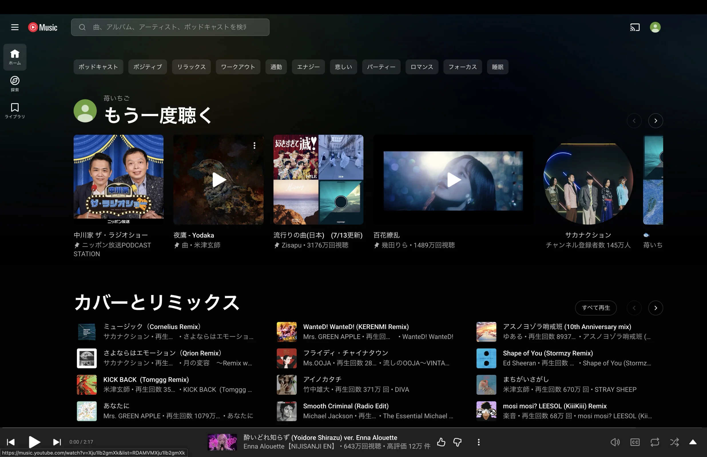Select the ロマンス chip

pyautogui.click(x=422, y=67)
